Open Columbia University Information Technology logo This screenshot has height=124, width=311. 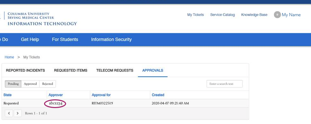(40, 19)
